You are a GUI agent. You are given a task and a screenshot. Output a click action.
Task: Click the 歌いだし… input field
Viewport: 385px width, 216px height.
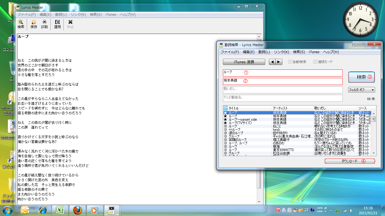(x=283, y=90)
